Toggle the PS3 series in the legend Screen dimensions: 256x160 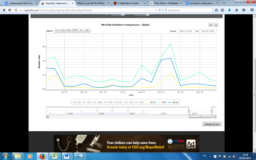click(x=108, y=102)
